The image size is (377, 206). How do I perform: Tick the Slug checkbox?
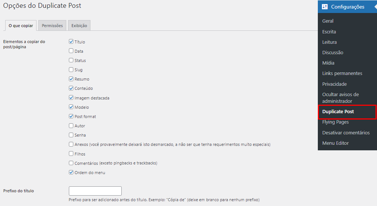pos(71,69)
